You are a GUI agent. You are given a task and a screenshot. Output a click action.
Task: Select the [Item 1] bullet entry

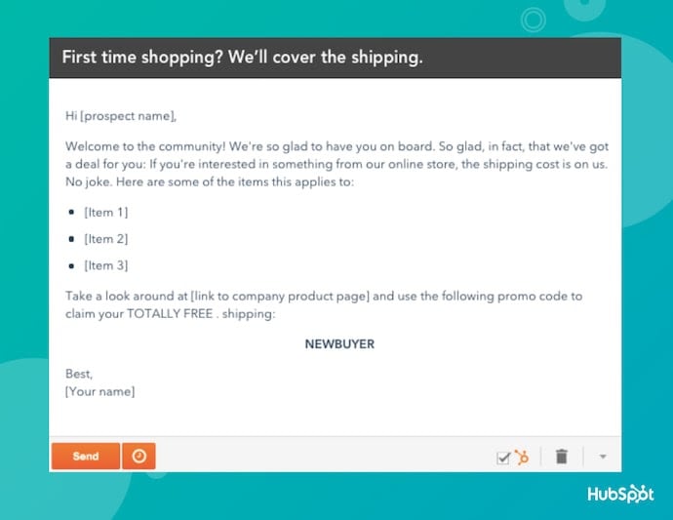pos(105,212)
